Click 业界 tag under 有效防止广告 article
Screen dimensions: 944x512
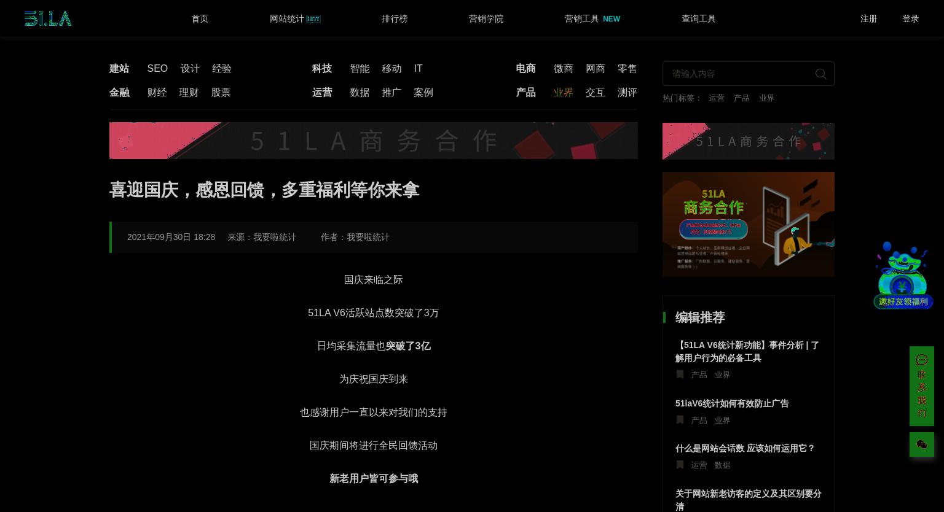(x=722, y=420)
